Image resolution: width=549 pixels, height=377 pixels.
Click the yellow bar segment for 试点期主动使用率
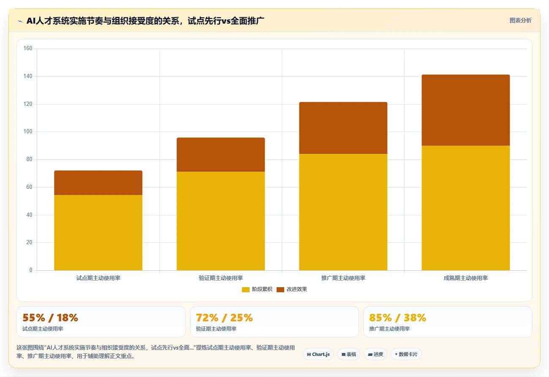click(98, 232)
